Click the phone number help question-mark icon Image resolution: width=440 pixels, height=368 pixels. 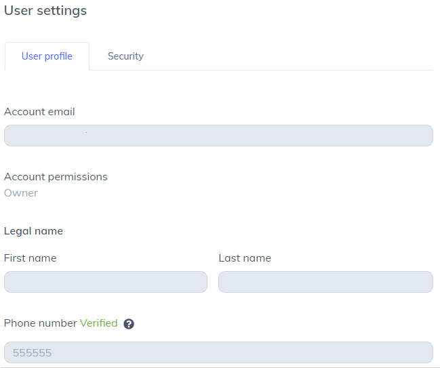tap(129, 324)
